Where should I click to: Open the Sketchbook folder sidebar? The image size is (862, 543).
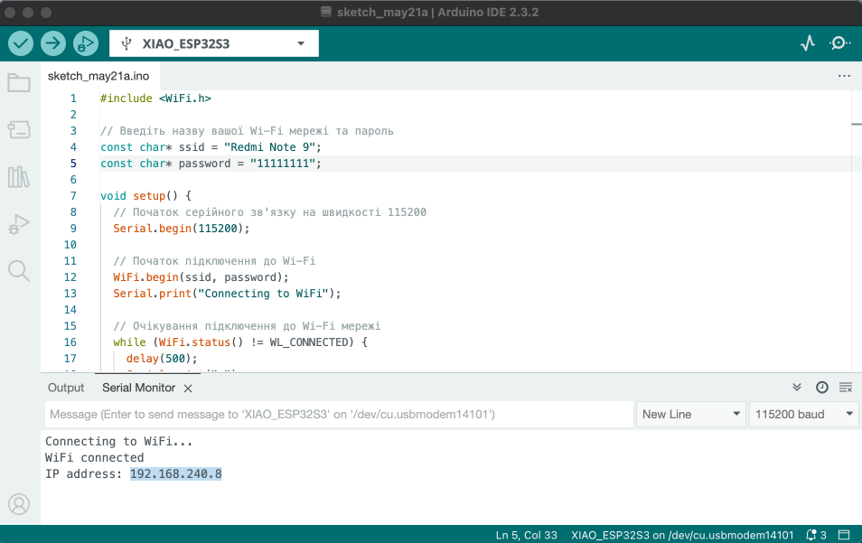[19, 83]
